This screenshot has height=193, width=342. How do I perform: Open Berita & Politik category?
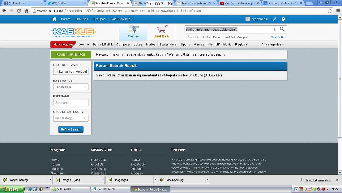pyautogui.click(x=103, y=44)
